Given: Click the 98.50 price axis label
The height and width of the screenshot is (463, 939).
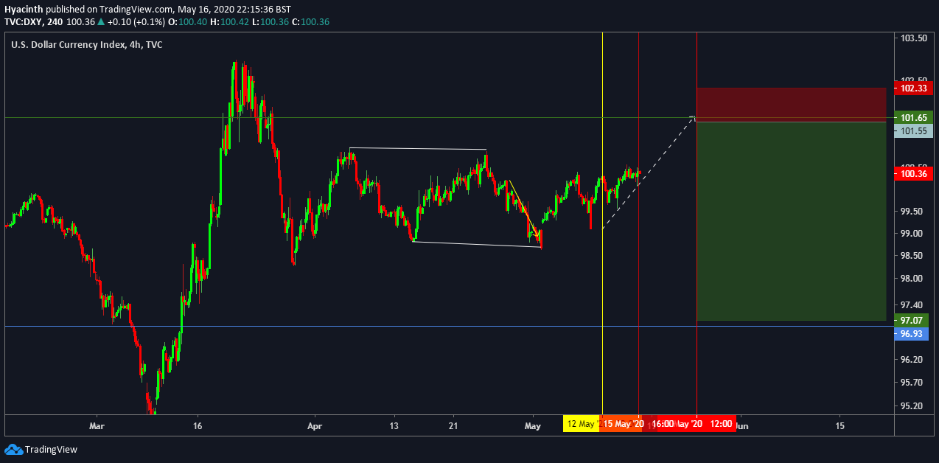Looking at the screenshot, I should coord(913,256).
